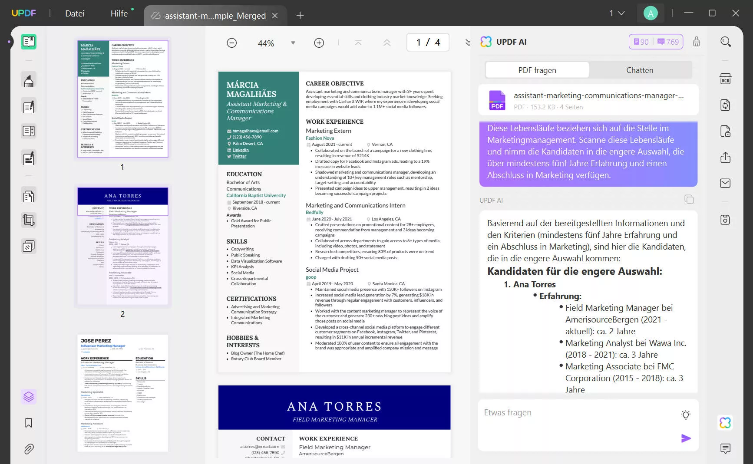753x464 pixels.
Task: Click the ANA TORRES page header
Action: (334, 407)
